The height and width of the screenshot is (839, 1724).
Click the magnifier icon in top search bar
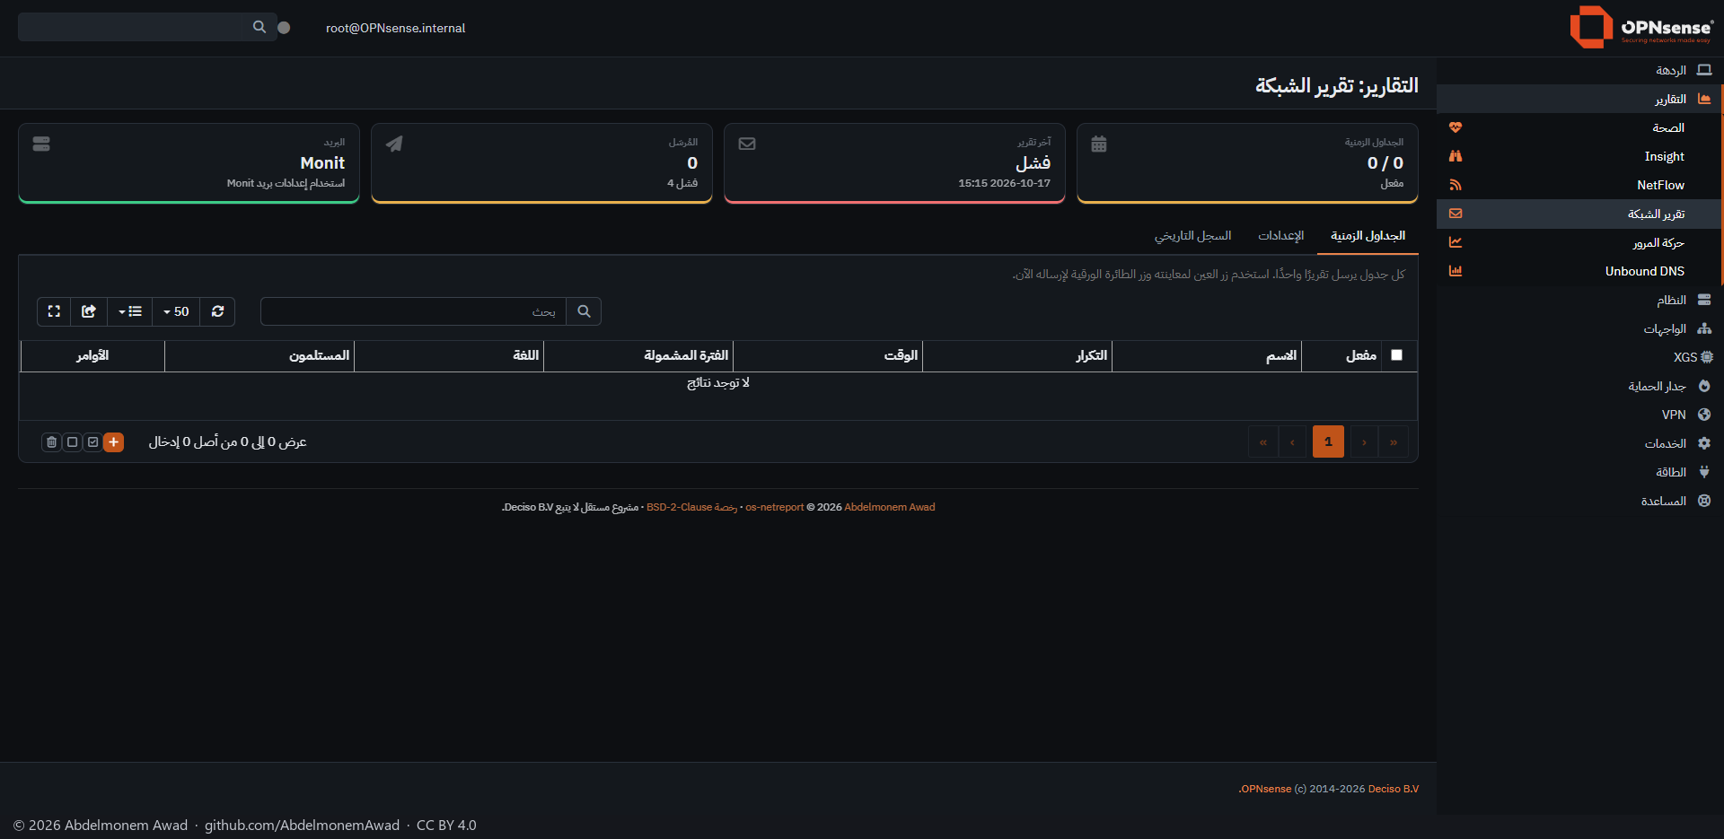coord(259,27)
